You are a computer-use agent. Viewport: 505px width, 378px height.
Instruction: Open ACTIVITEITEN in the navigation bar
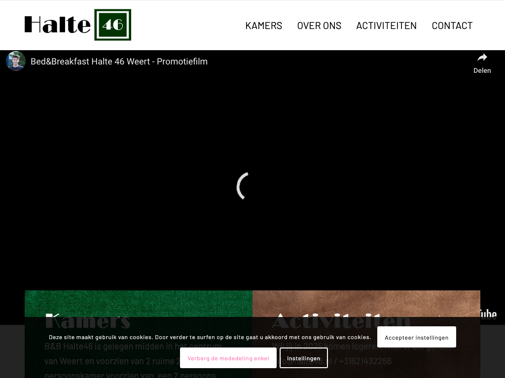click(386, 26)
